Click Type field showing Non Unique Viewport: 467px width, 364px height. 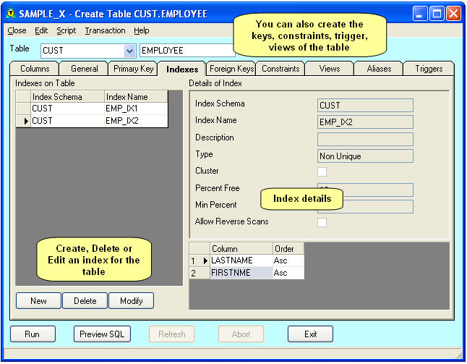[x=365, y=156]
